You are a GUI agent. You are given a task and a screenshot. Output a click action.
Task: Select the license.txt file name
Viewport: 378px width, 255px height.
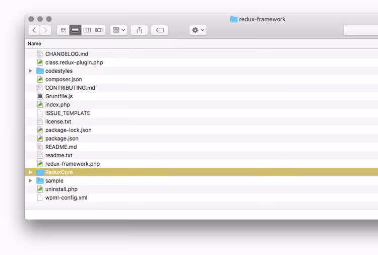(58, 121)
